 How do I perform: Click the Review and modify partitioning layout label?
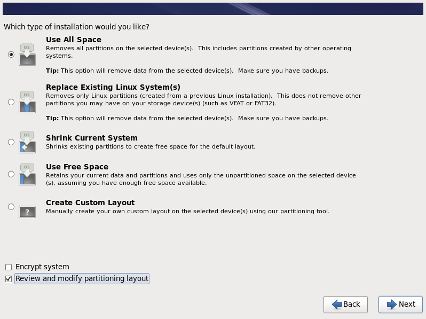(x=82, y=278)
